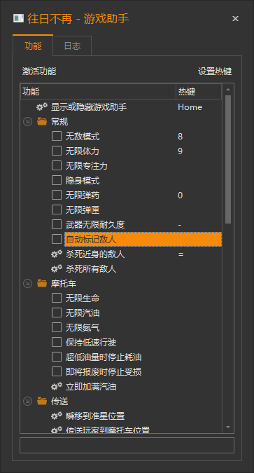The image size is (254, 473).
Task: Tick the 无限弹药 checkbox
Action: click(57, 196)
